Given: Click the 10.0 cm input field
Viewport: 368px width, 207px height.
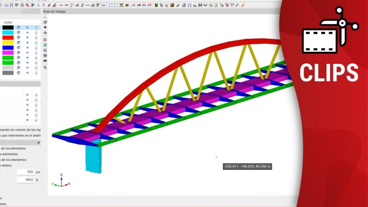Looking at the screenshot, I should tap(26, 172).
